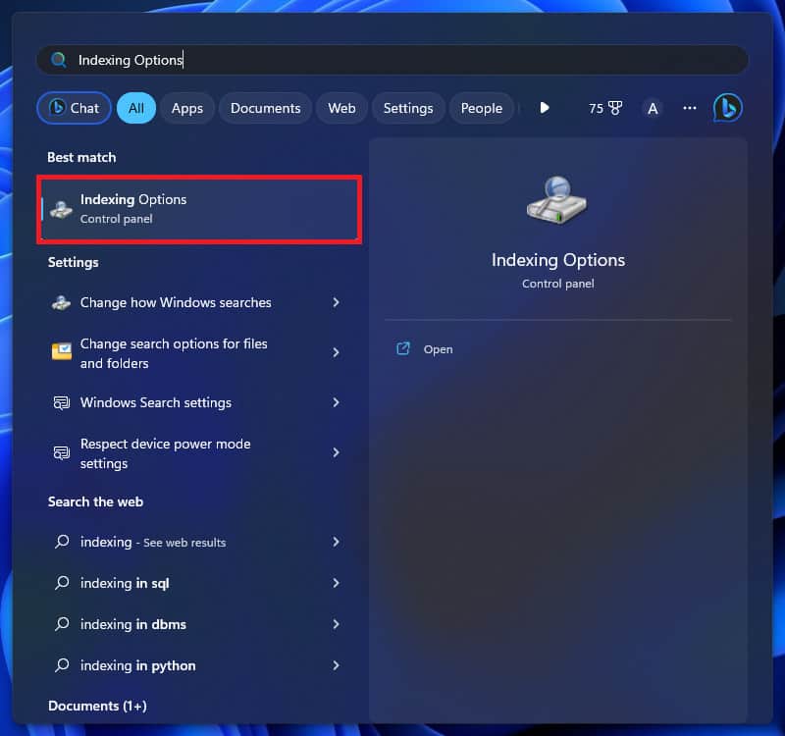Click the Change how Windows searches icon
Viewport: 785px width, 736px height.
(61, 302)
